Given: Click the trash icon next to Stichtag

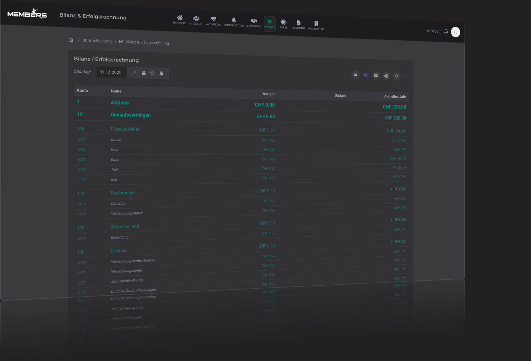Looking at the screenshot, I should (162, 73).
